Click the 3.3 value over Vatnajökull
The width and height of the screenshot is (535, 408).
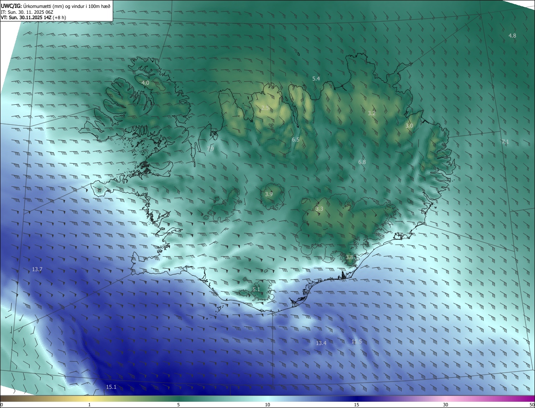(x=319, y=209)
